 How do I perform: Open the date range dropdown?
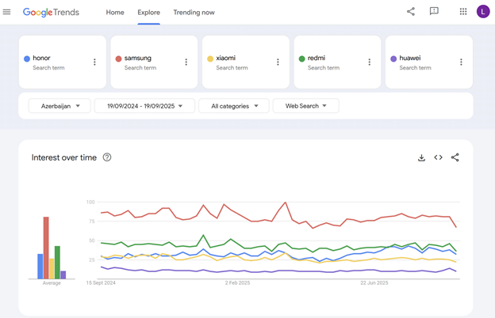[144, 106]
